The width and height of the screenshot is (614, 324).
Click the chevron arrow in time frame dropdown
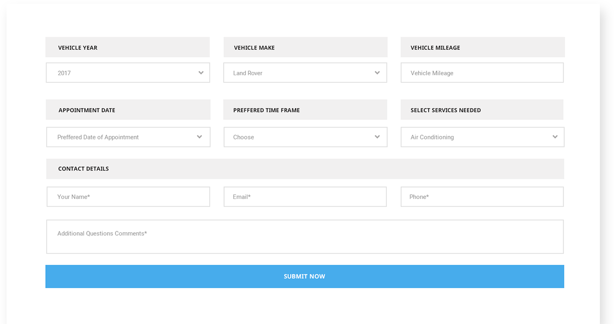tap(377, 137)
